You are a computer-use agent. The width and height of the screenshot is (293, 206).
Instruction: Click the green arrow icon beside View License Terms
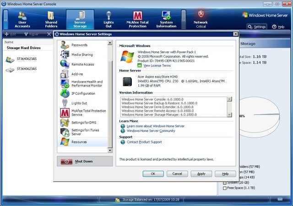pos(140,65)
